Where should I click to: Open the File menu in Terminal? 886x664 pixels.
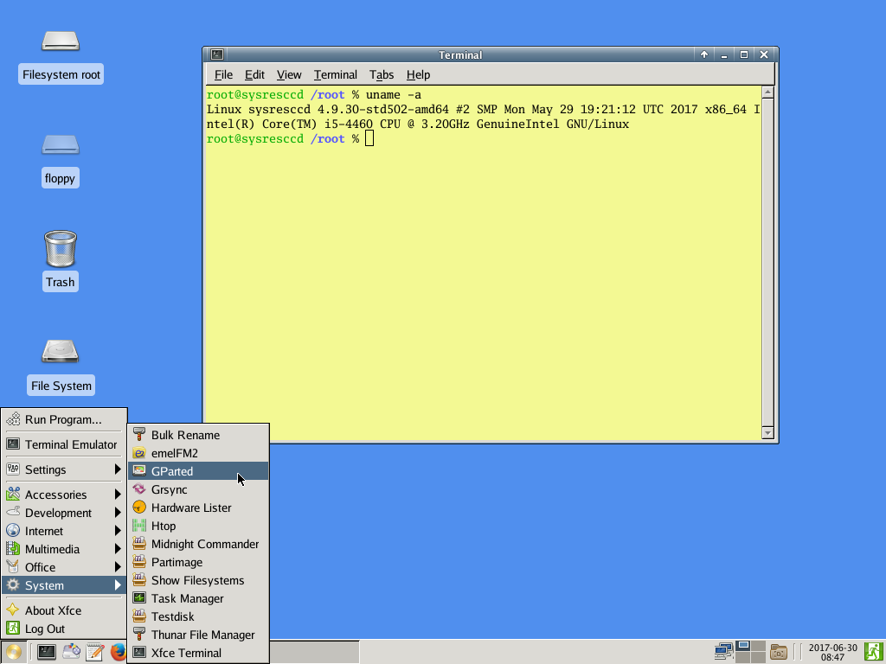[x=223, y=74]
